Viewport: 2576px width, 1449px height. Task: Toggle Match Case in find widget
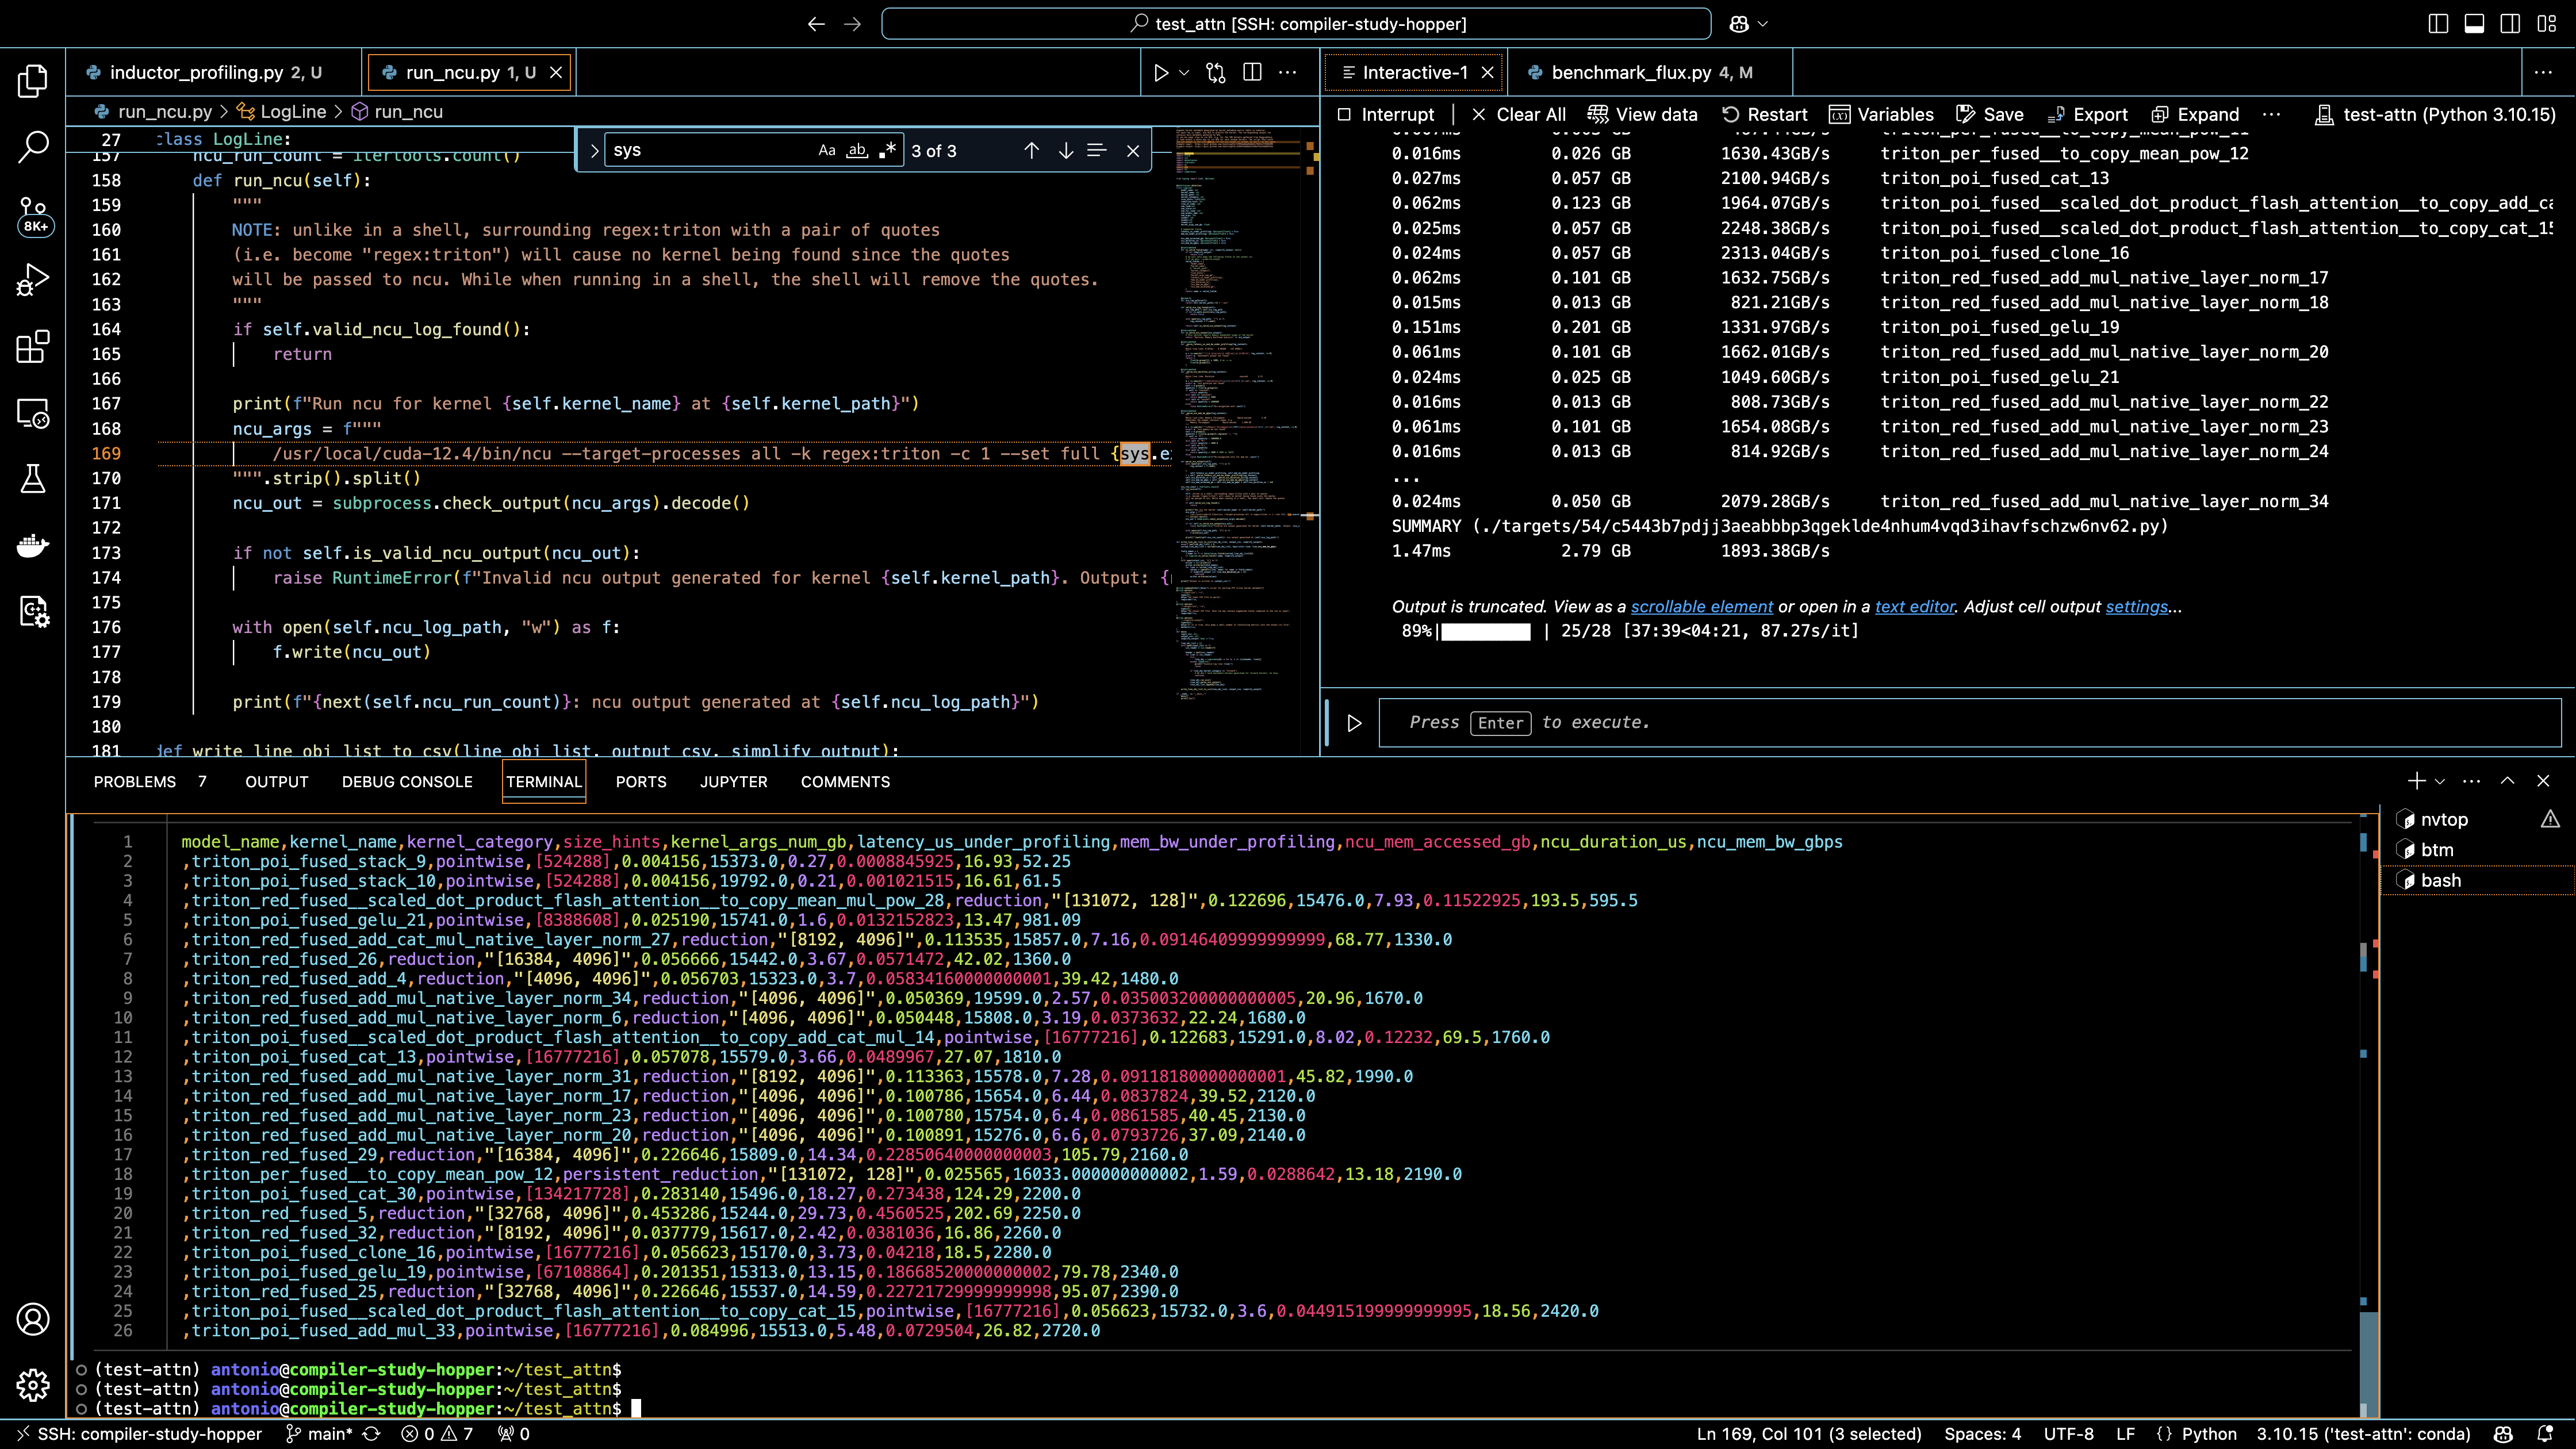click(x=826, y=151)
